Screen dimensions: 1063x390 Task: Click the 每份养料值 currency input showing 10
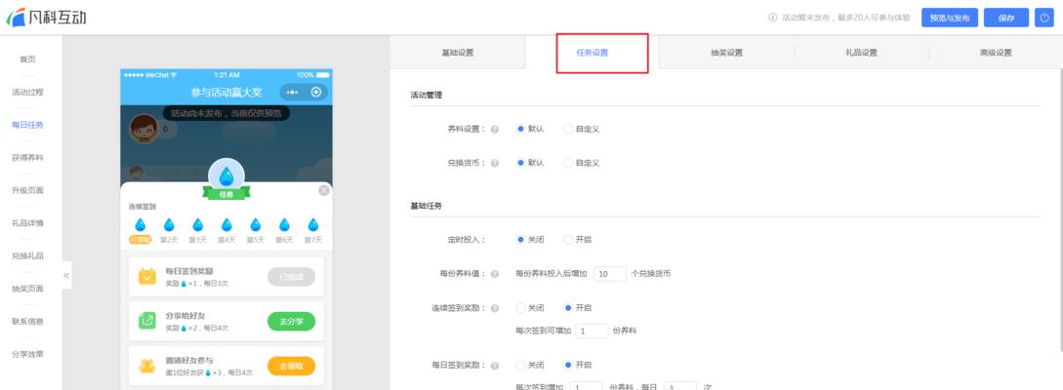tap(609, 274)
